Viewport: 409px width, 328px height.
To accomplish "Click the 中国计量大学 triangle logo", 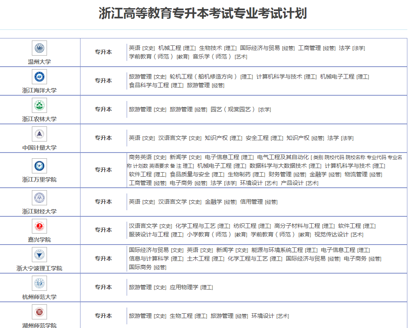I will [40, 134].
